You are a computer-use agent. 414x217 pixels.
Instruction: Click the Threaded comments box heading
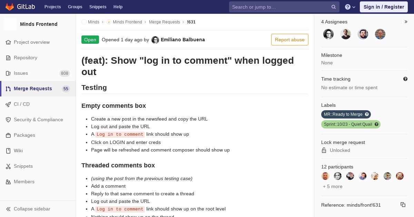(x=118, y=165)
